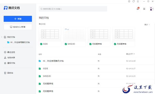Select 我的文档 in the sidebar
This screenshot has height=94, width=155.
click(11, 37)
